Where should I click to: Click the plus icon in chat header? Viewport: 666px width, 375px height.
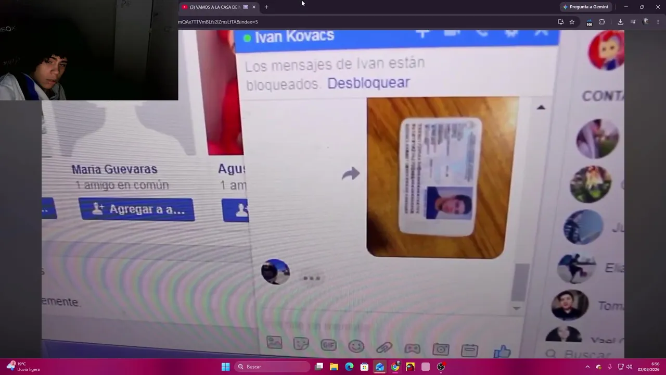pos(422,33)
